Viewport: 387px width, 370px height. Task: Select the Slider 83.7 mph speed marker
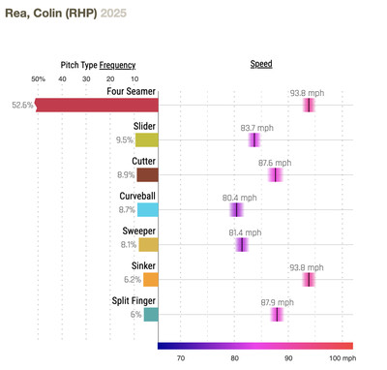254,140
